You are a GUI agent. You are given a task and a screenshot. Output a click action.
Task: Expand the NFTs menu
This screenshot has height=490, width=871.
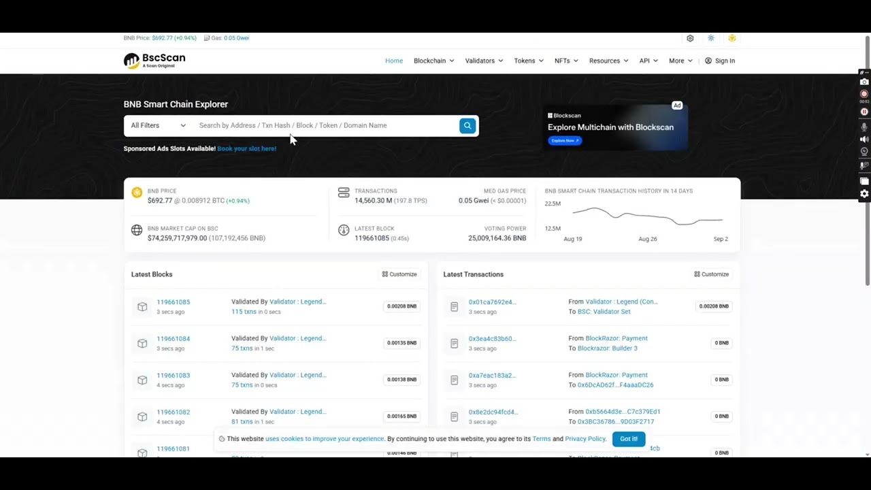566,61
